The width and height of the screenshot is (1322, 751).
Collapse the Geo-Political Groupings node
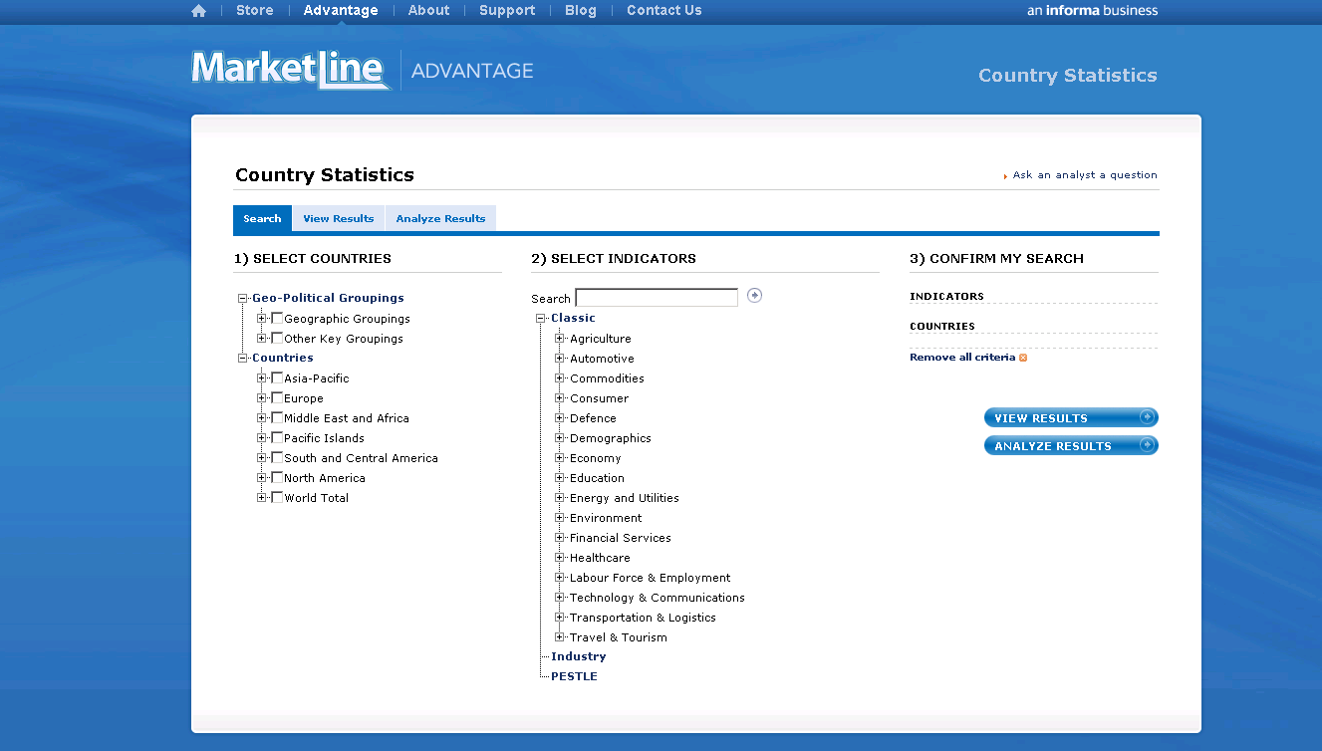point(242,298)
